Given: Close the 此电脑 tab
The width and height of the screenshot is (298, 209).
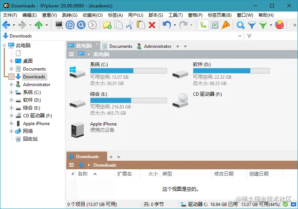Looking at the screenshot, I should tap(97, 44).
